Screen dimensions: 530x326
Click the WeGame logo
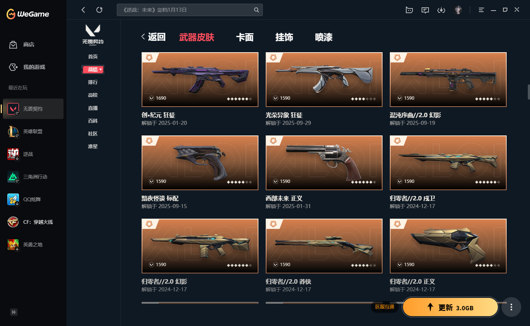[x=28, y=14]
